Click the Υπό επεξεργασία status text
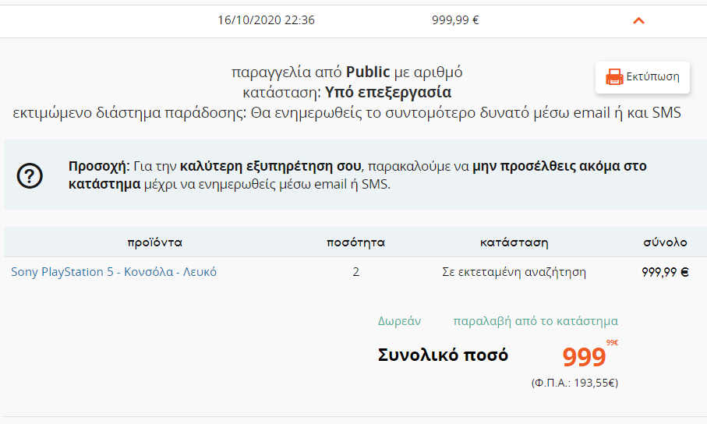This screenshot has width=707, height=424. click(388, 92)
